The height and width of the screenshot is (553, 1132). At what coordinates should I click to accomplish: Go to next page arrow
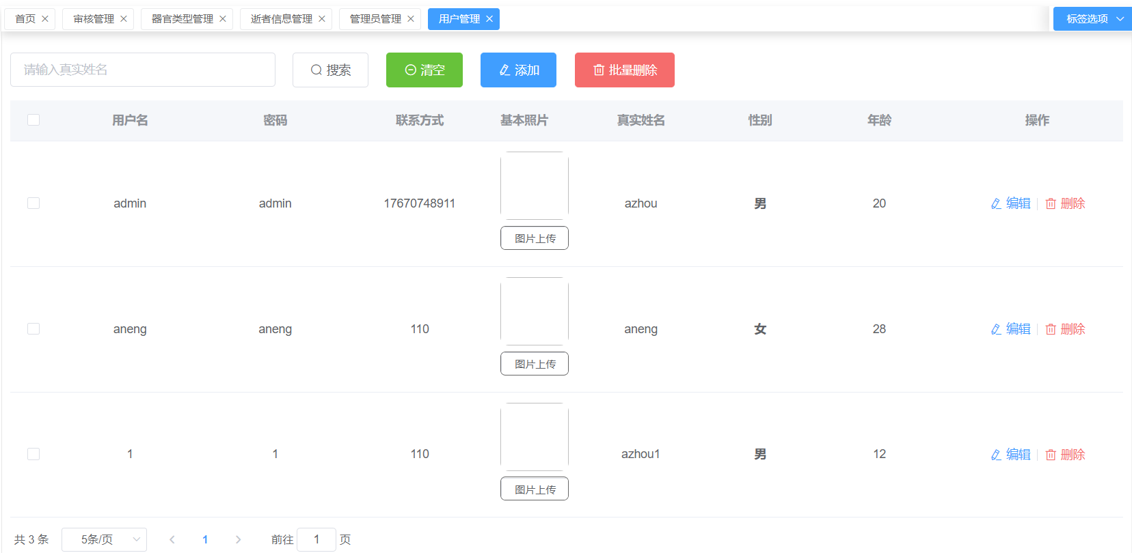238,539
